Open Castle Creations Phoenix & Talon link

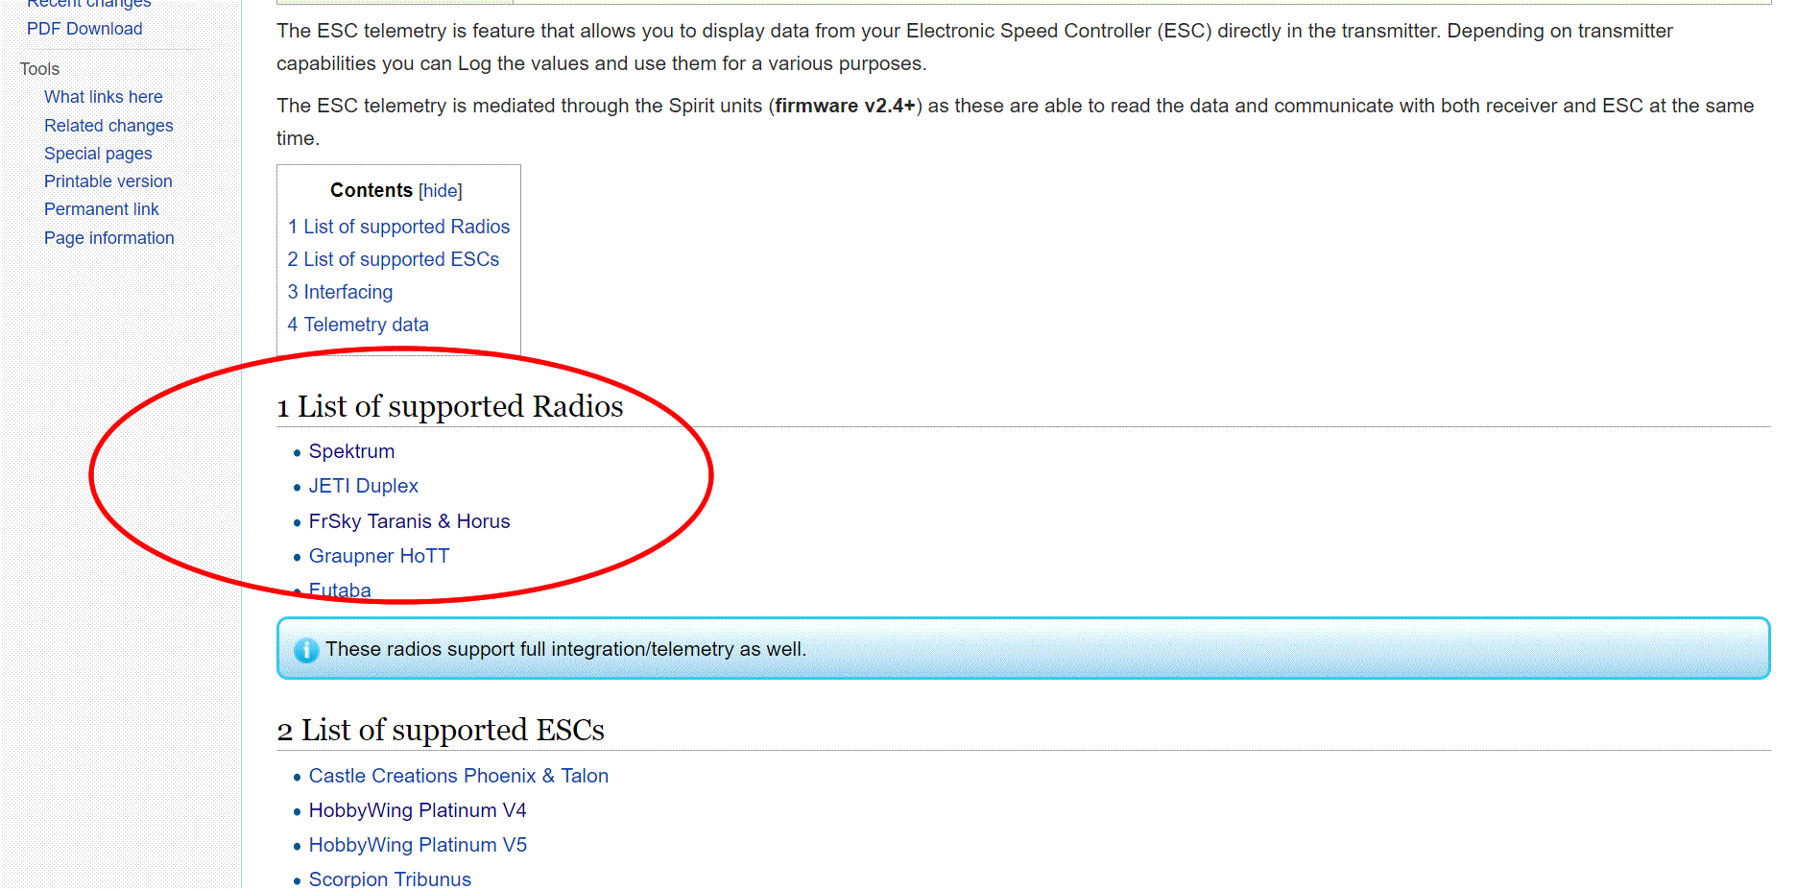(458, 776)
